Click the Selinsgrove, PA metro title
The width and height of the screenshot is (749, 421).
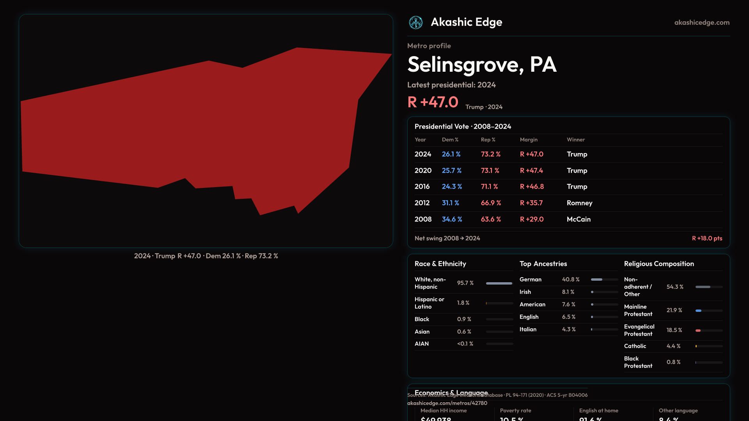481,65
